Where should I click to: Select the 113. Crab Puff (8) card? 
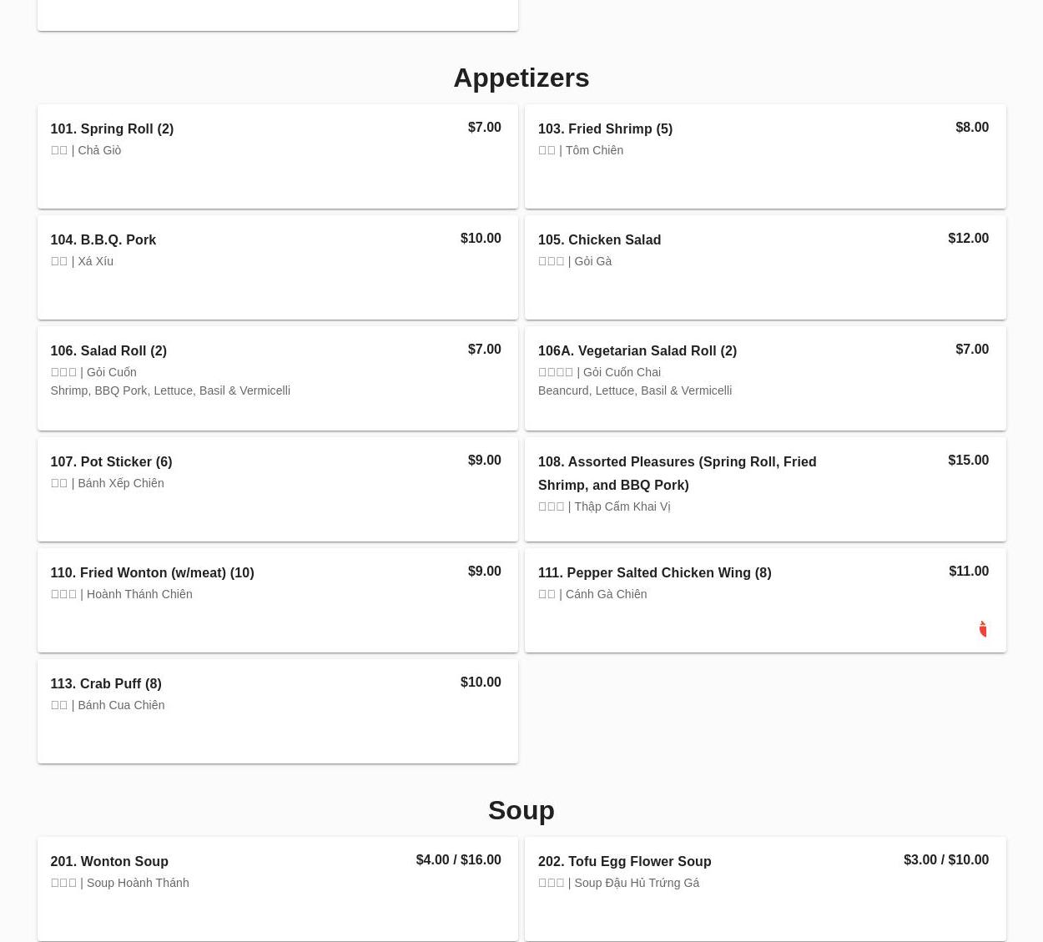pyautogui.click(x=106, y=683)
